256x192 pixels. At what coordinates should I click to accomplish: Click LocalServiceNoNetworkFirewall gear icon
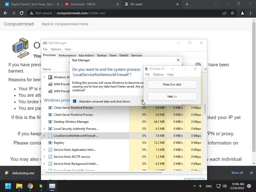click(50, 136)
